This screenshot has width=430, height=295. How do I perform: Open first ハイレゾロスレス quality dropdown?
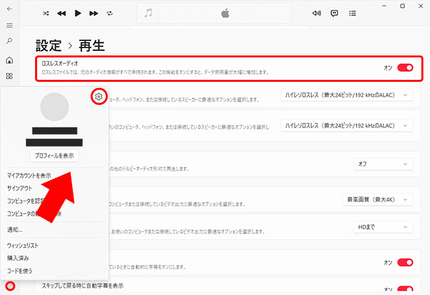click(347, 95)
